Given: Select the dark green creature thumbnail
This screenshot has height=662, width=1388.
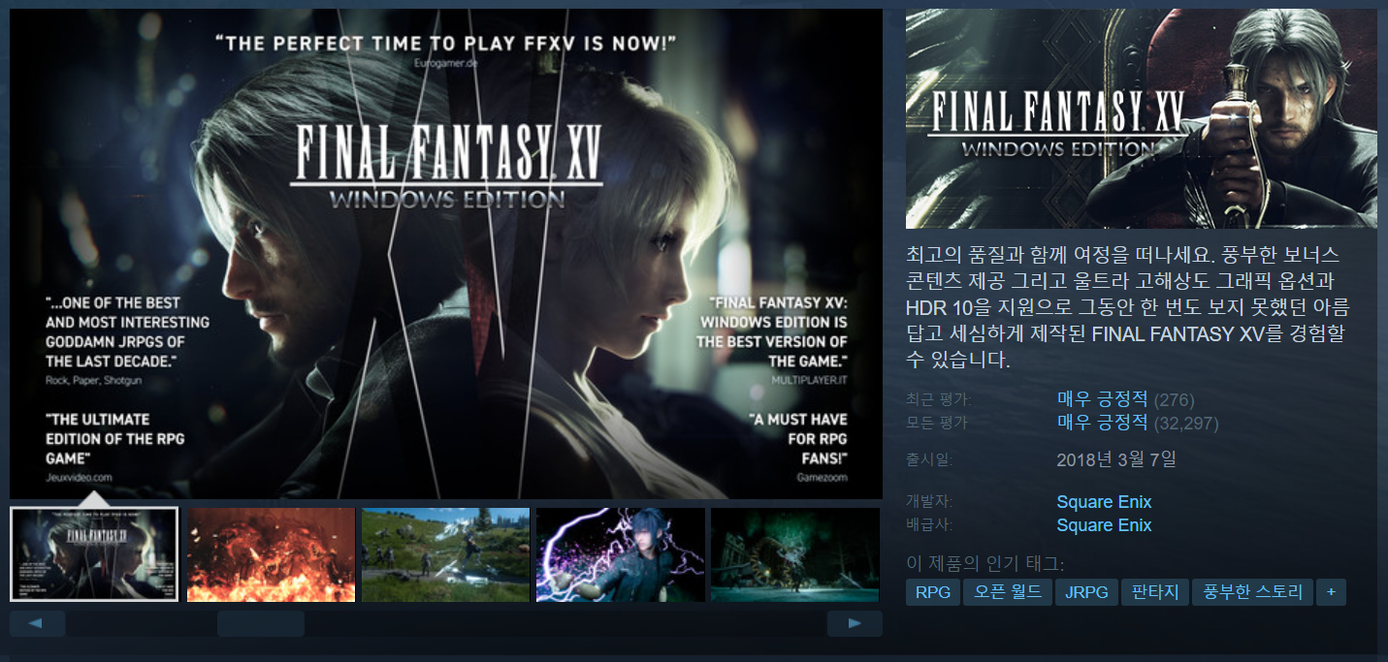Looking at the screenshot, I should [795, 554].
